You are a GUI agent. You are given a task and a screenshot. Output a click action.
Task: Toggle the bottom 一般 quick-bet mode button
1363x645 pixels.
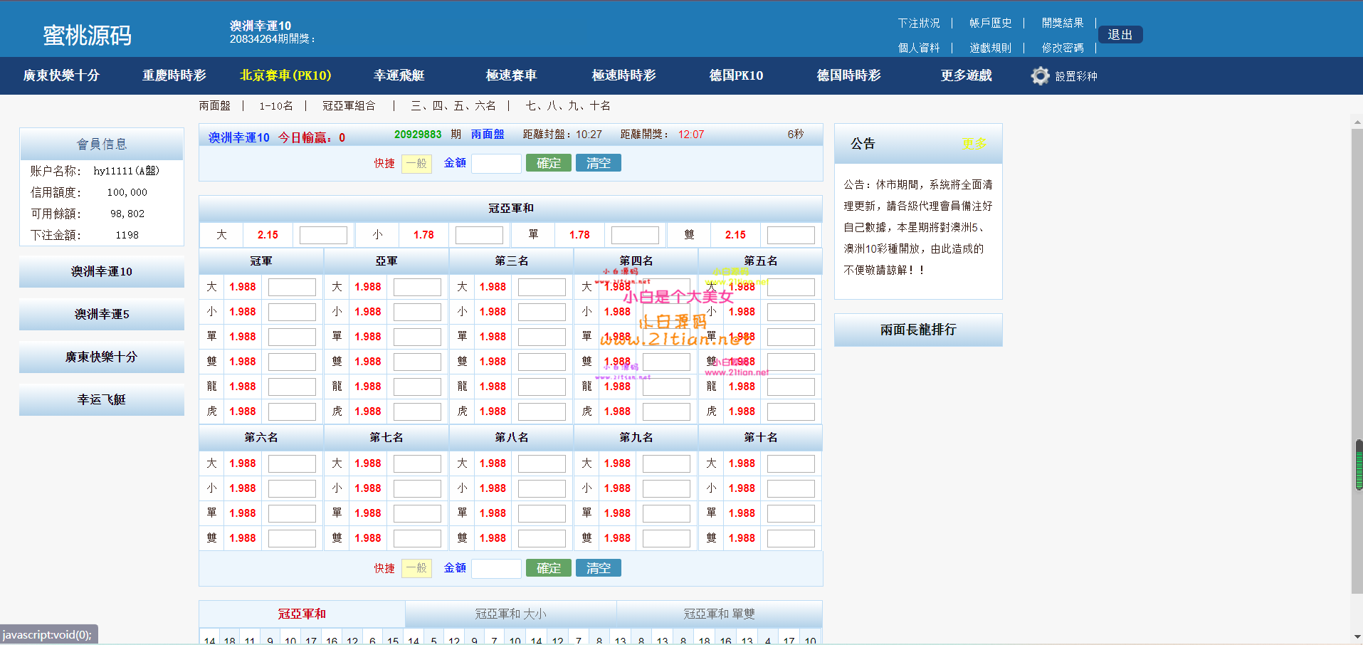(416, 568)
